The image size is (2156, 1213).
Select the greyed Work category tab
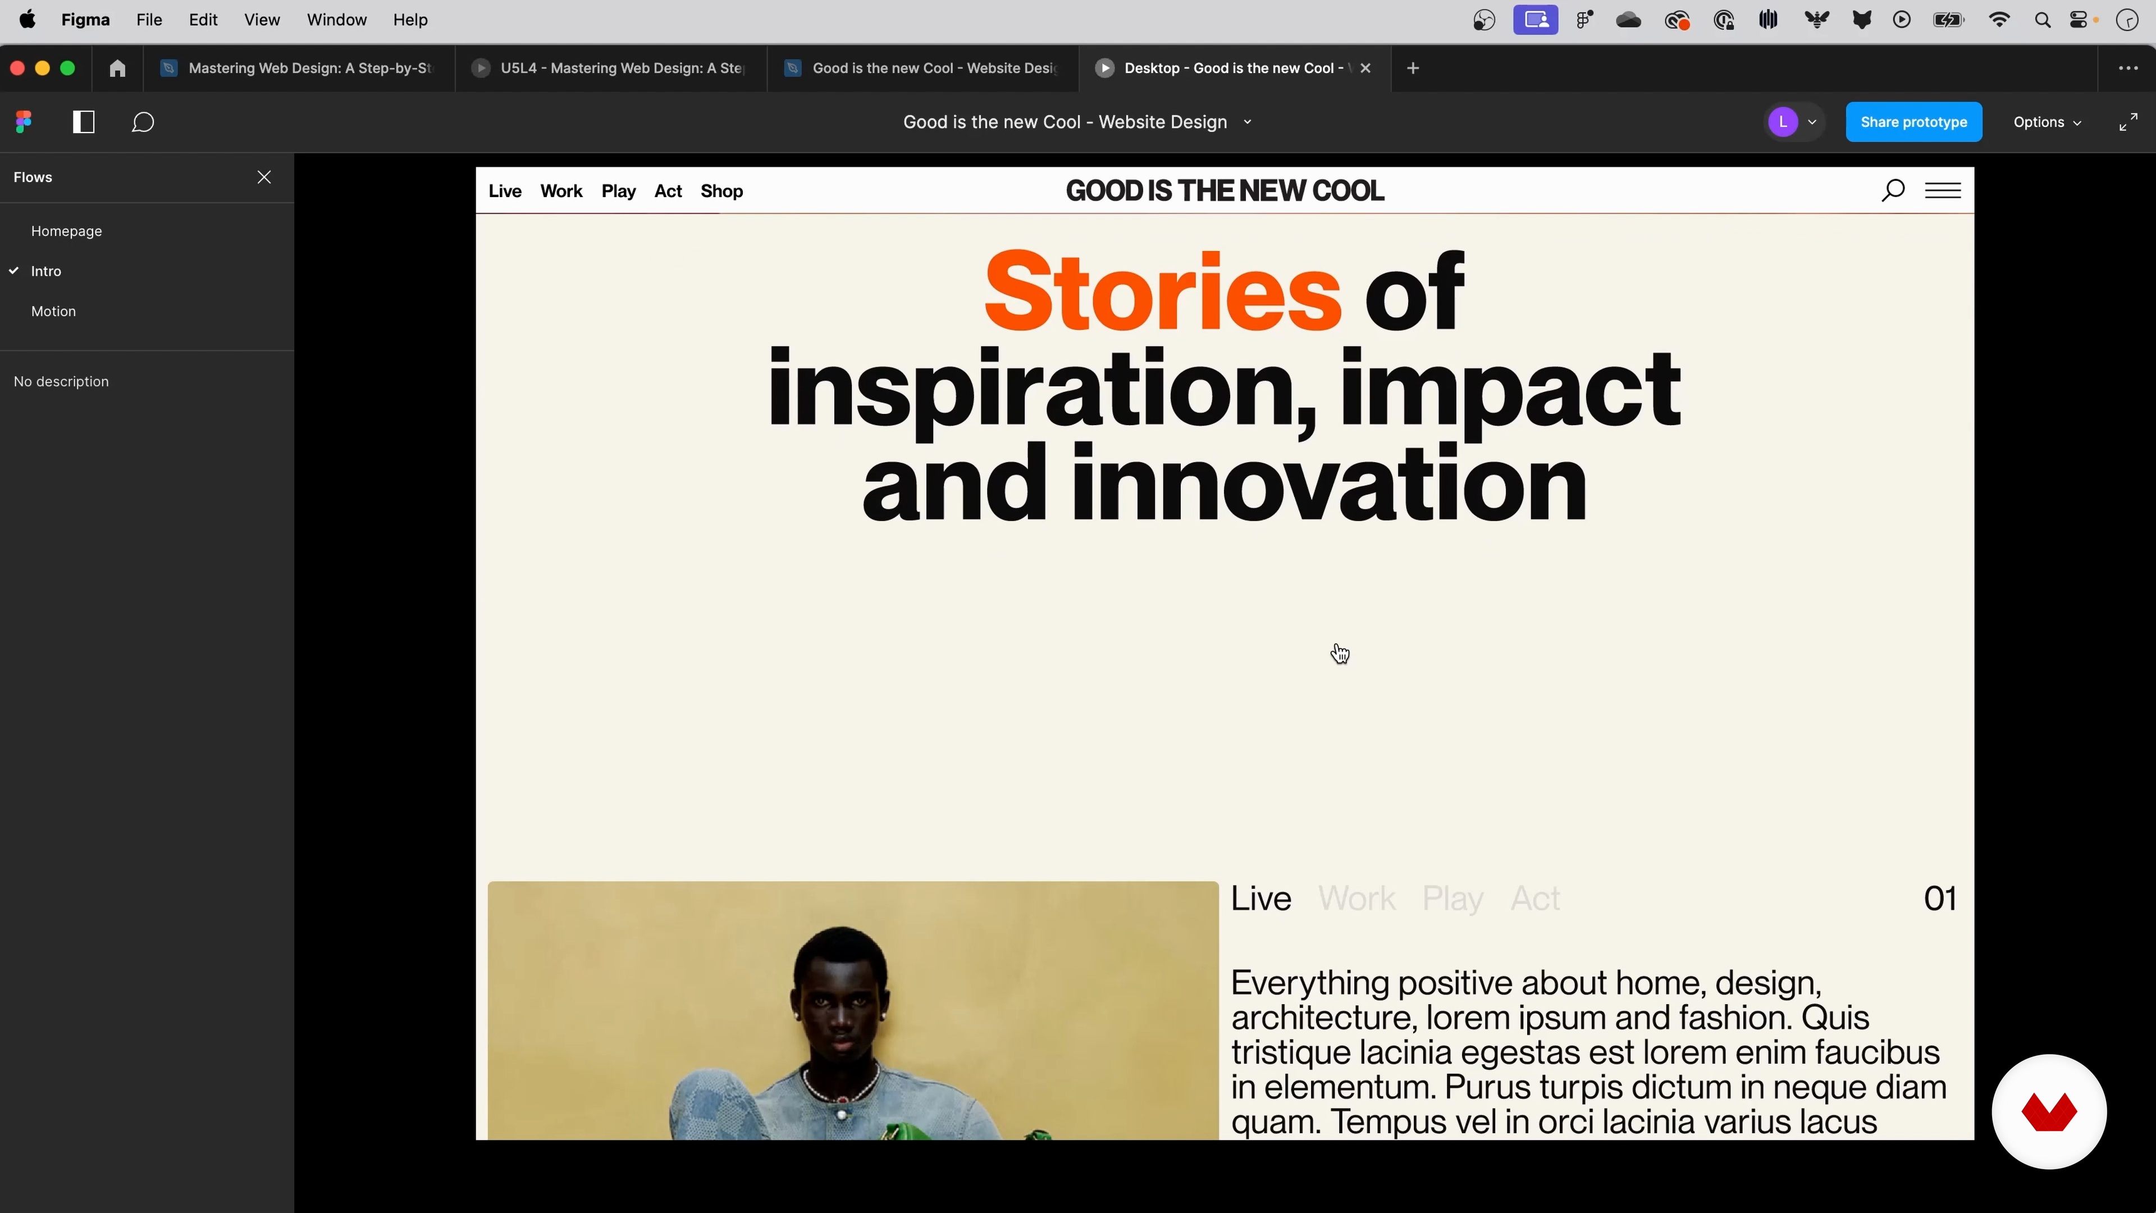(x=1356, y=899)
